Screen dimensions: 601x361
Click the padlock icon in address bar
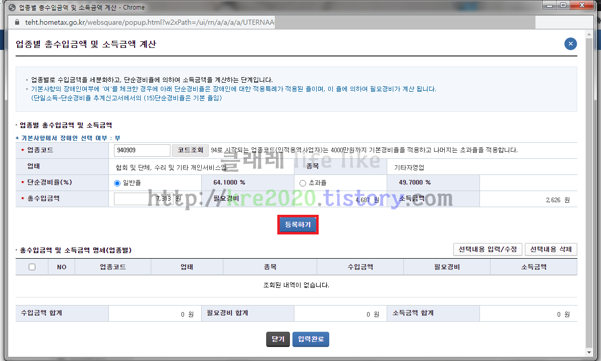pyautogui.click(x=17, y=22)
